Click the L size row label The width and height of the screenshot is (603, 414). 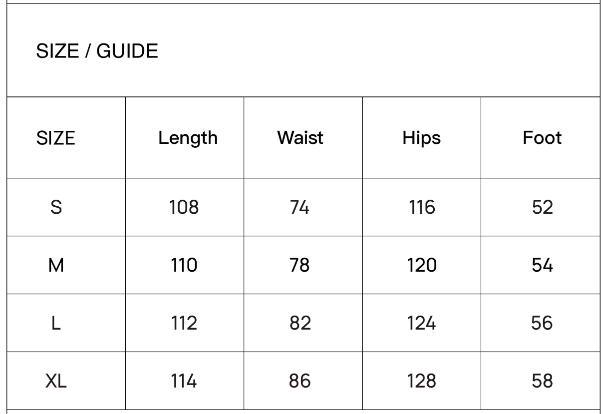click(56, 323)
